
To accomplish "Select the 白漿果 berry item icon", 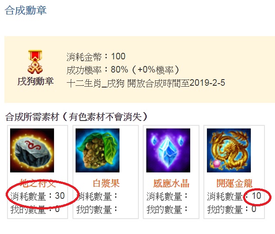I will (x=98, y=150).
